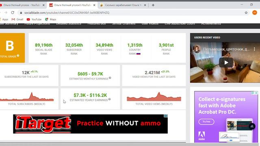Reload the page with refresh icon
This screenshot has width=260, height=146.
[x=13, y=13]
